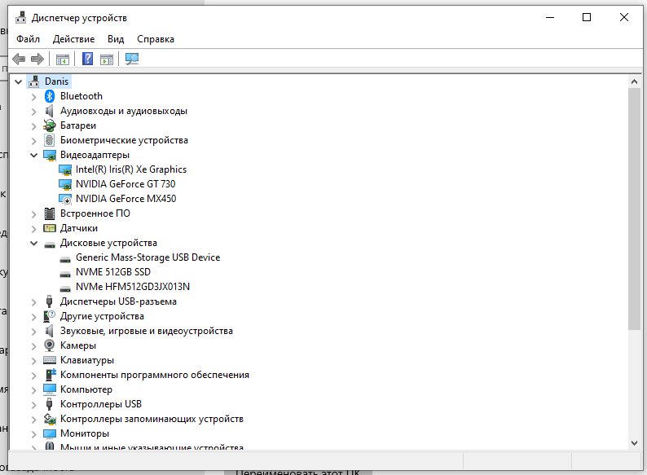647x475 pixels.
Task: Click the icon beside Intel(R) Iris(R) Xe Graphics
Action: pos(65,169)
